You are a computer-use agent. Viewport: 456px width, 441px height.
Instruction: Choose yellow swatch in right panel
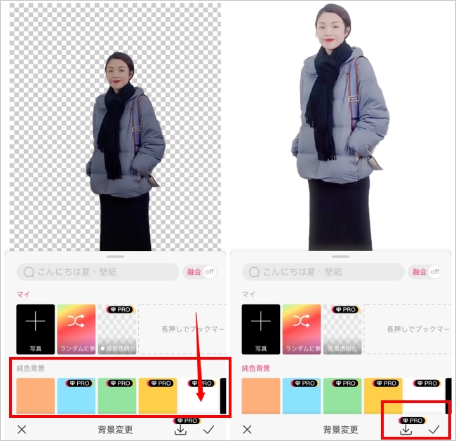[x=383, y=395]
